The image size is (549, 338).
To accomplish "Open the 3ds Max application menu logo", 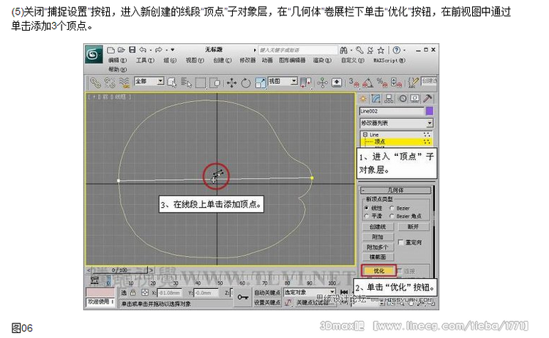I will click(94, 54).
